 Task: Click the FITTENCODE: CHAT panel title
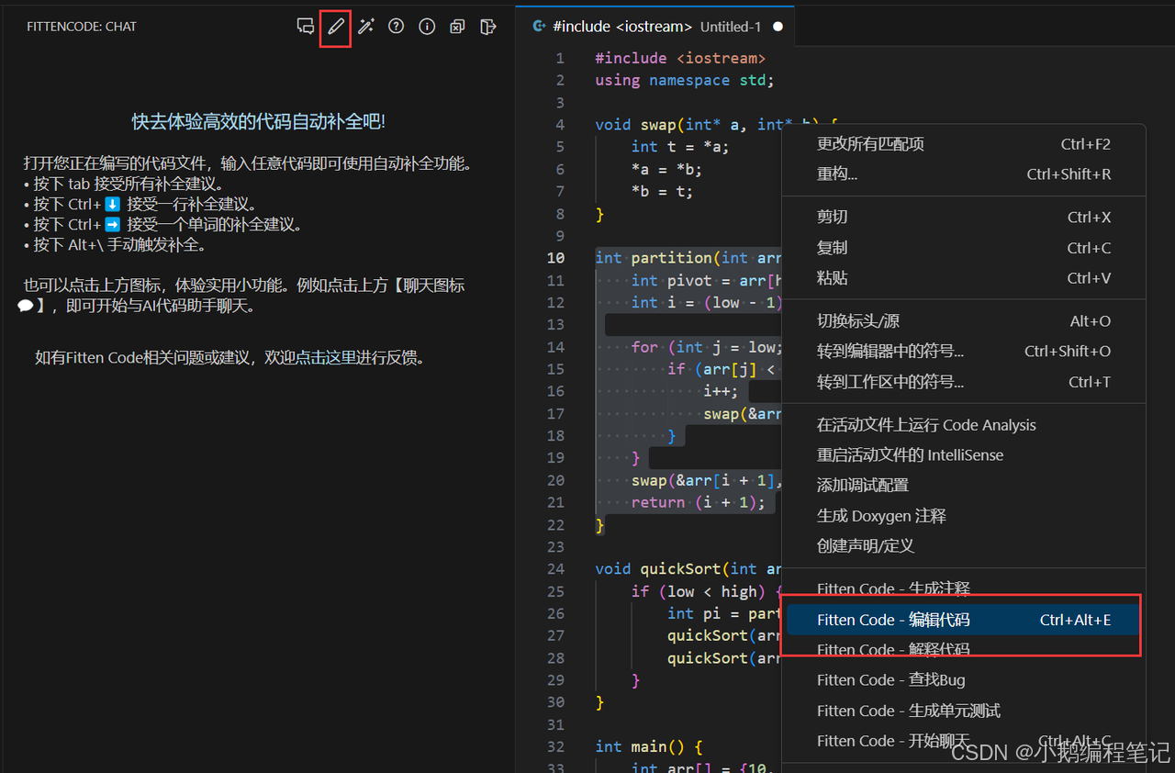(x=82, y=27)
